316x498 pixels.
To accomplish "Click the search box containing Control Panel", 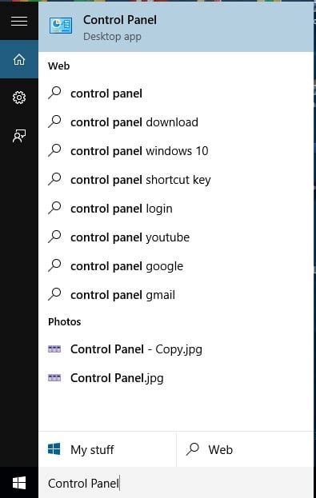I will pos(176,483).
